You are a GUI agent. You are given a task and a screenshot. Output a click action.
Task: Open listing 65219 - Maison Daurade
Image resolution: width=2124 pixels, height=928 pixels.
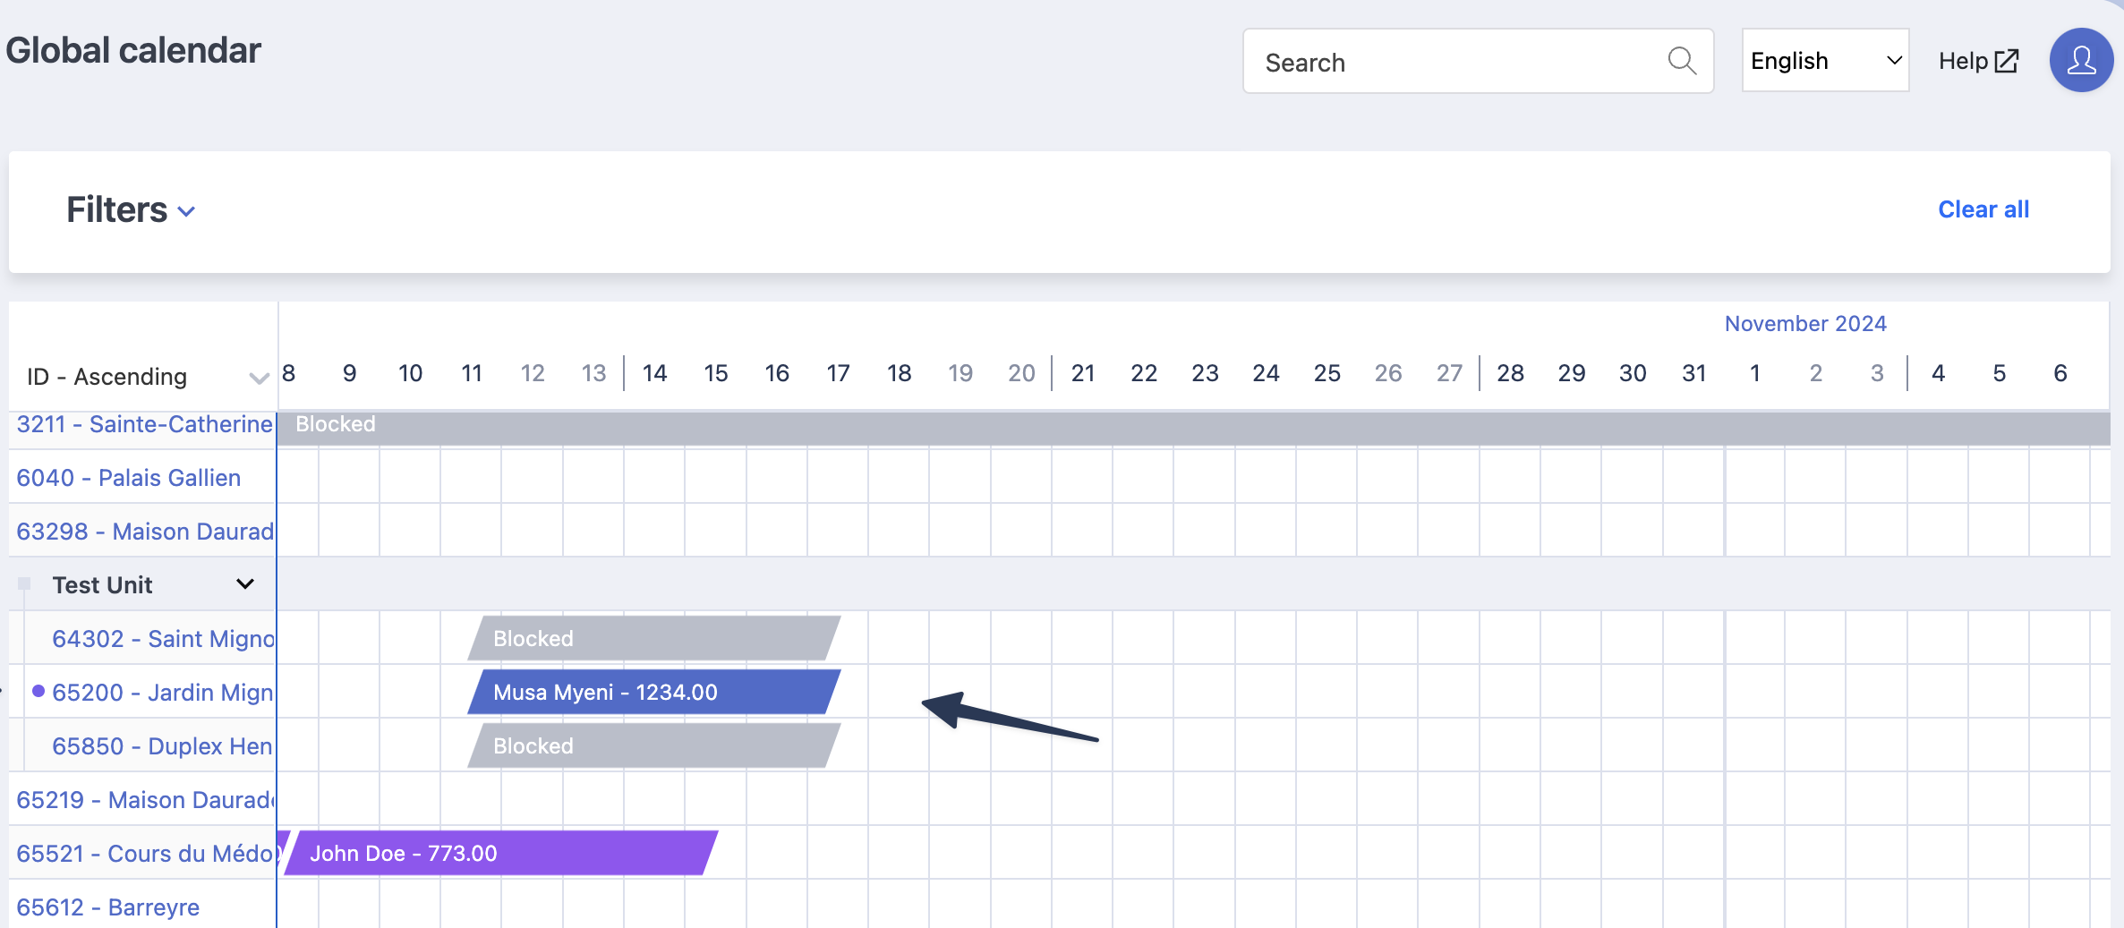tap(145, 800)
